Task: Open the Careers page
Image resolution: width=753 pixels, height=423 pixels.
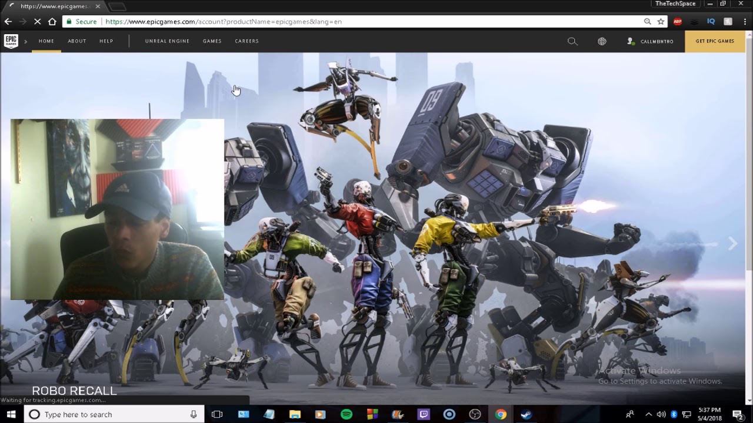Action: pyautogui.click(x=247, y=41)
